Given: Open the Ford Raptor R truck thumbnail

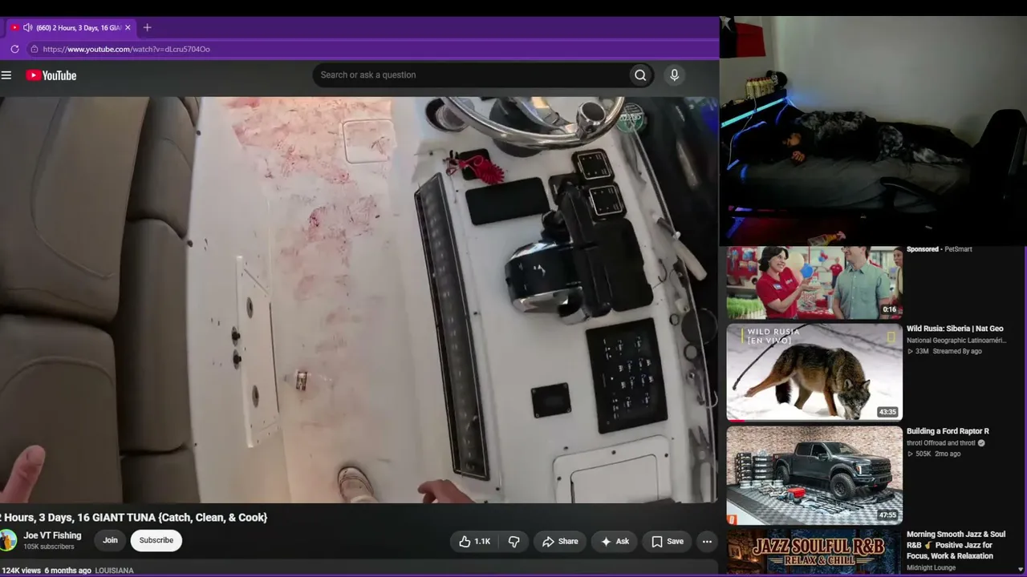Looking at the screenshot, I should (x=814, y=475).
